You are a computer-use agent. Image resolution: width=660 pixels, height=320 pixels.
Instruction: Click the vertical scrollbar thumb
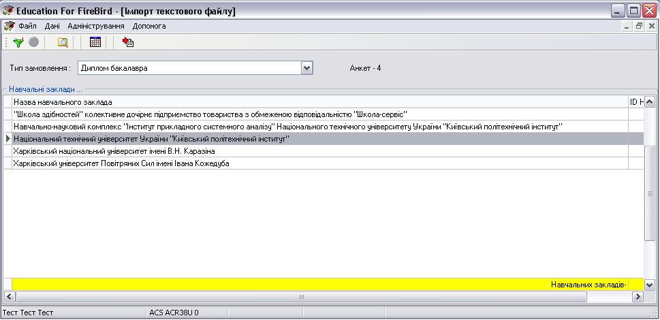650,193
